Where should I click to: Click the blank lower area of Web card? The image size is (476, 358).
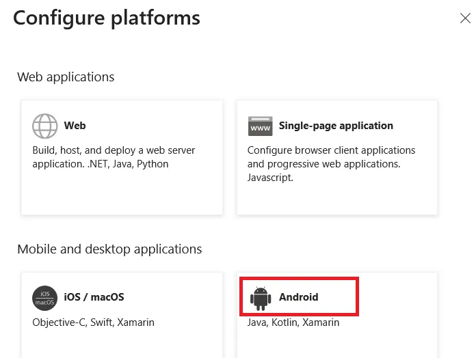122,193
